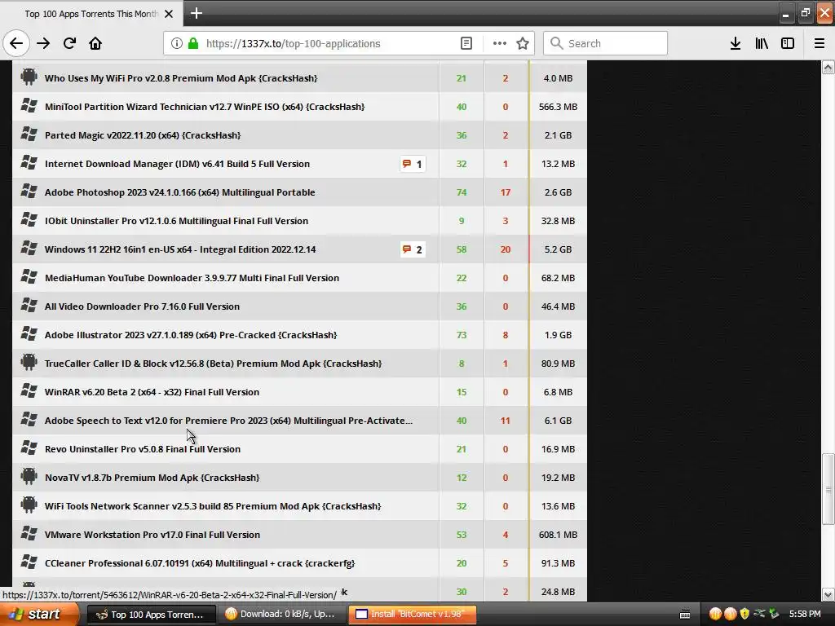Open Who Uses My WiFi Pro torrent link
Image resolution: width=835 pixels, height=626 pixels.
click(x=181, y=78)
